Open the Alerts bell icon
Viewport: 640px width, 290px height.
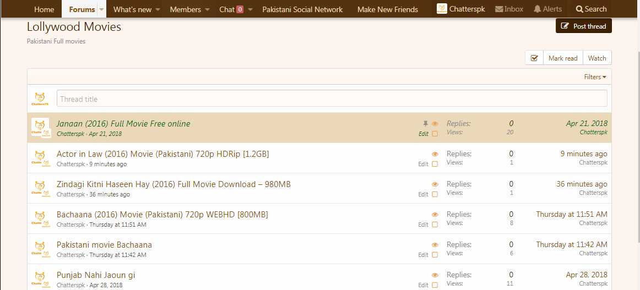538,9
